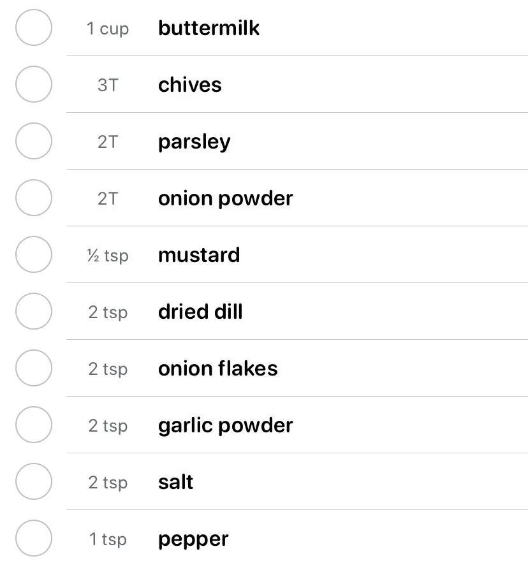This screenshot has height=563, width=528.
Task: Select the mustard ingredient name
Action: coord(199,255)
